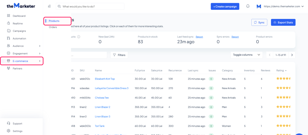Click issues badge in Elizabeth Knit Top row

(x=211, y=79)
